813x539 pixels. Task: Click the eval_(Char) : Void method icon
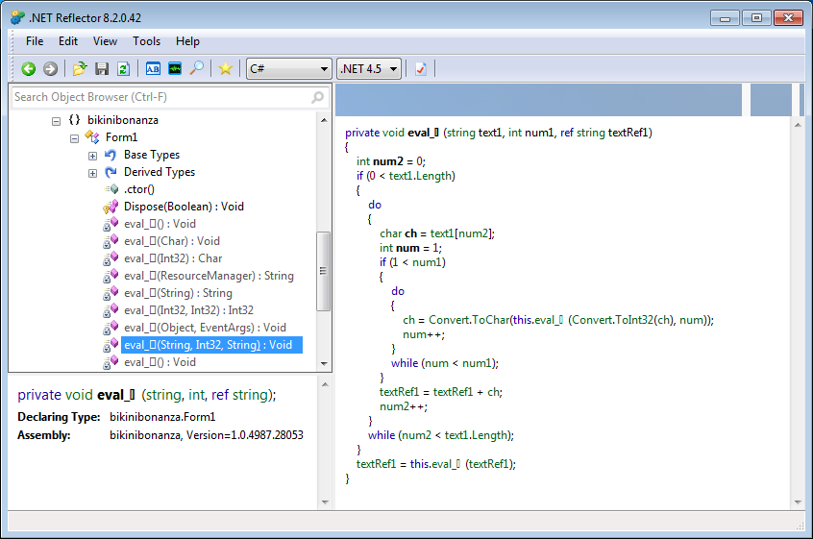tap(111, 241)
